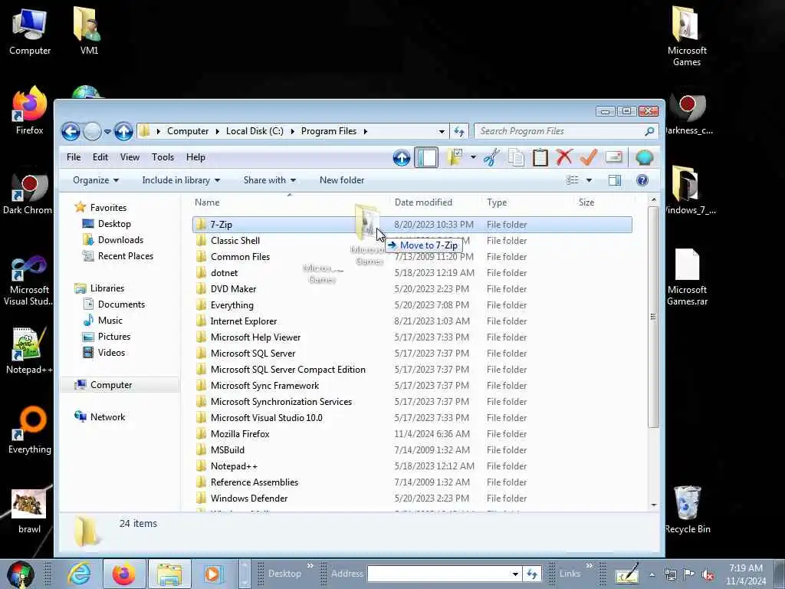785x589 pixels.
Task: Click the Recycle Bin desktop icon
Action: point(688,509)
